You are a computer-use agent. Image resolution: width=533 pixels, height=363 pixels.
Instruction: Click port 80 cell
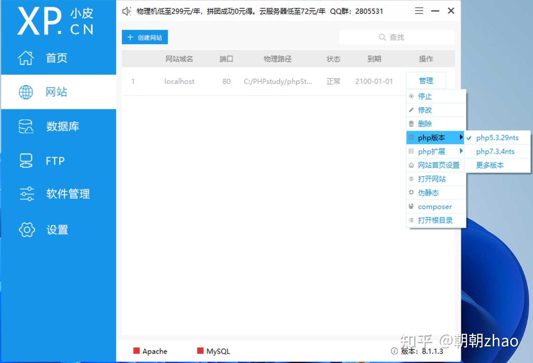227,81
